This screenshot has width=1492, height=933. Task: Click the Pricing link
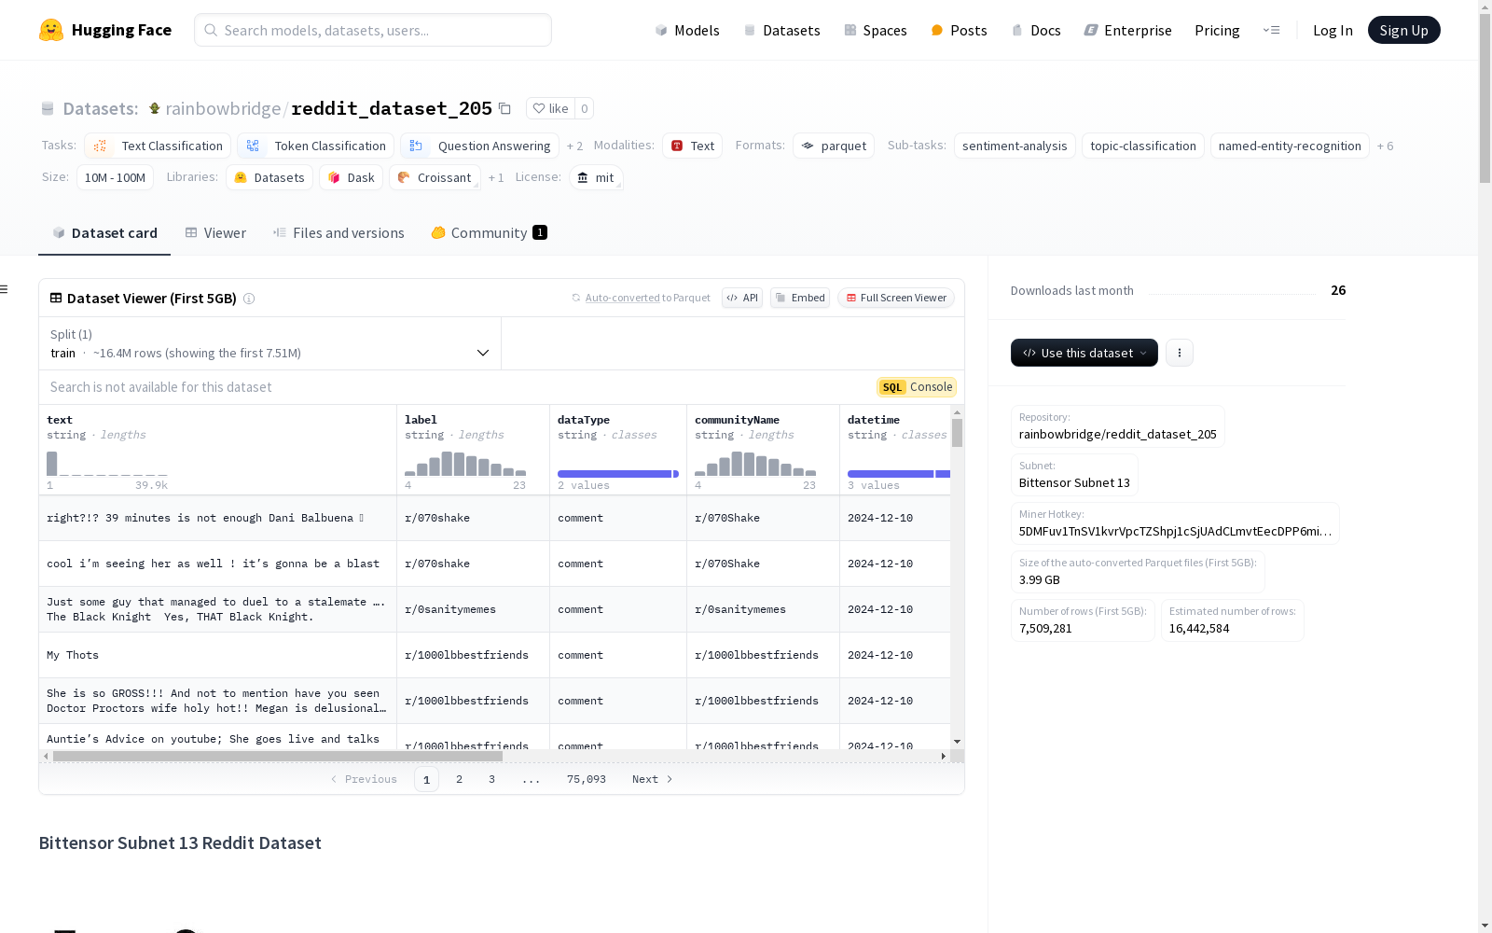pos(1217,30)
